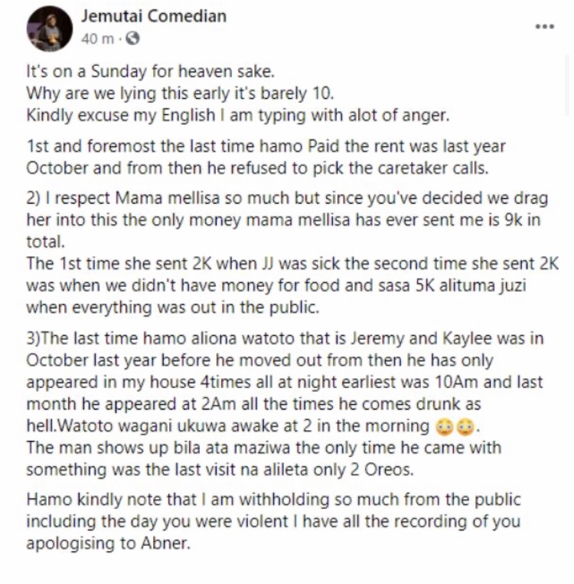Viewport: 574px width, 584px height.
Task: Click the sentence "The 1st time she sent 2K"
Action: click(292, 285)
